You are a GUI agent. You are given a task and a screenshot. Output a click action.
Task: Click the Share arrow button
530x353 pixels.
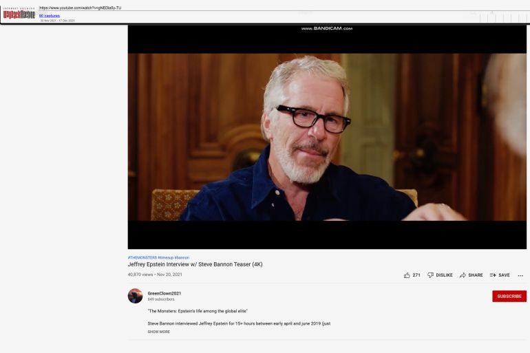tap(471, 275)
